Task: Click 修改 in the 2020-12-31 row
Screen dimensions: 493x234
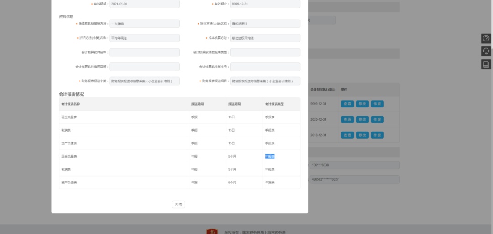Action: pos(362,120)
